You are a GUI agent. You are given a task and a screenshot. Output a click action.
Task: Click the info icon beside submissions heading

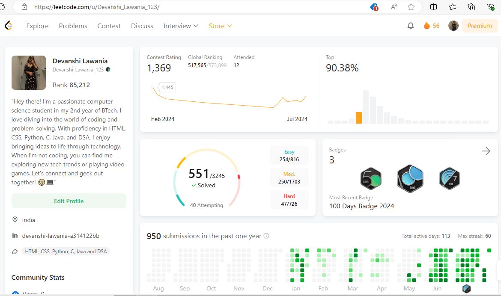point(266,236)
